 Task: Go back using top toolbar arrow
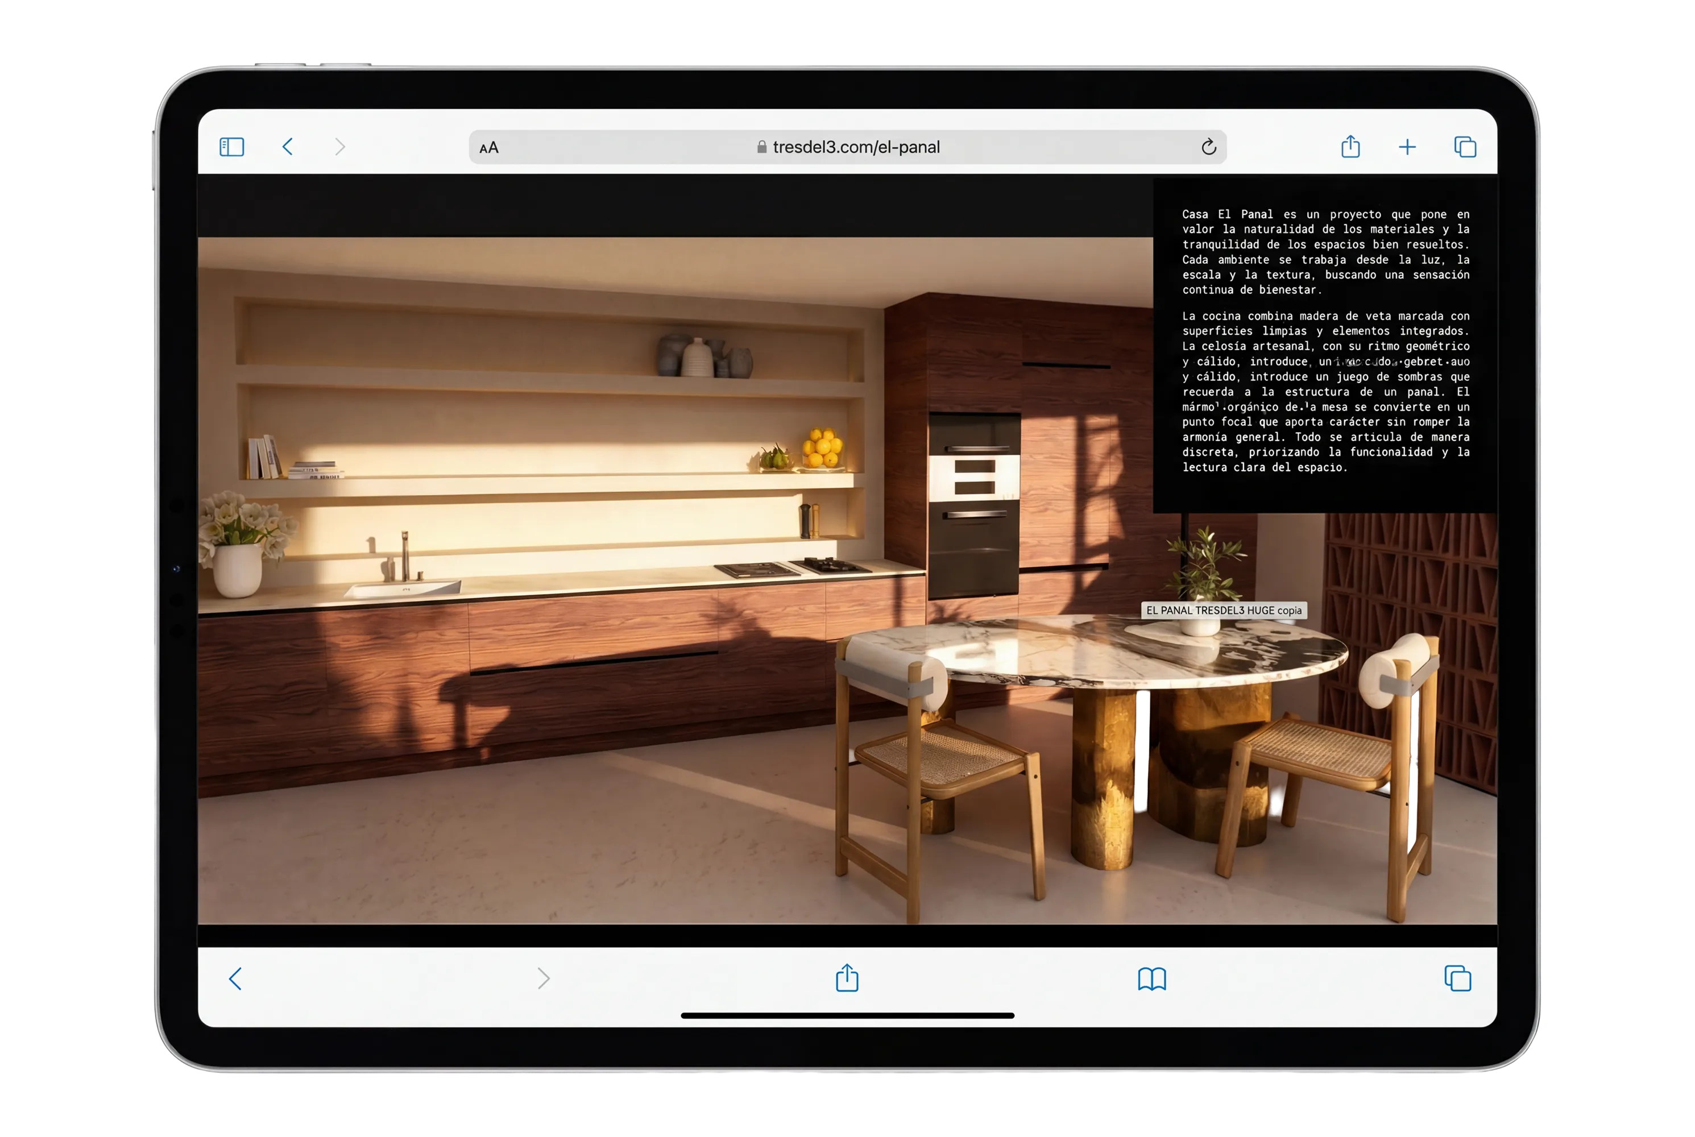[287, 147]
